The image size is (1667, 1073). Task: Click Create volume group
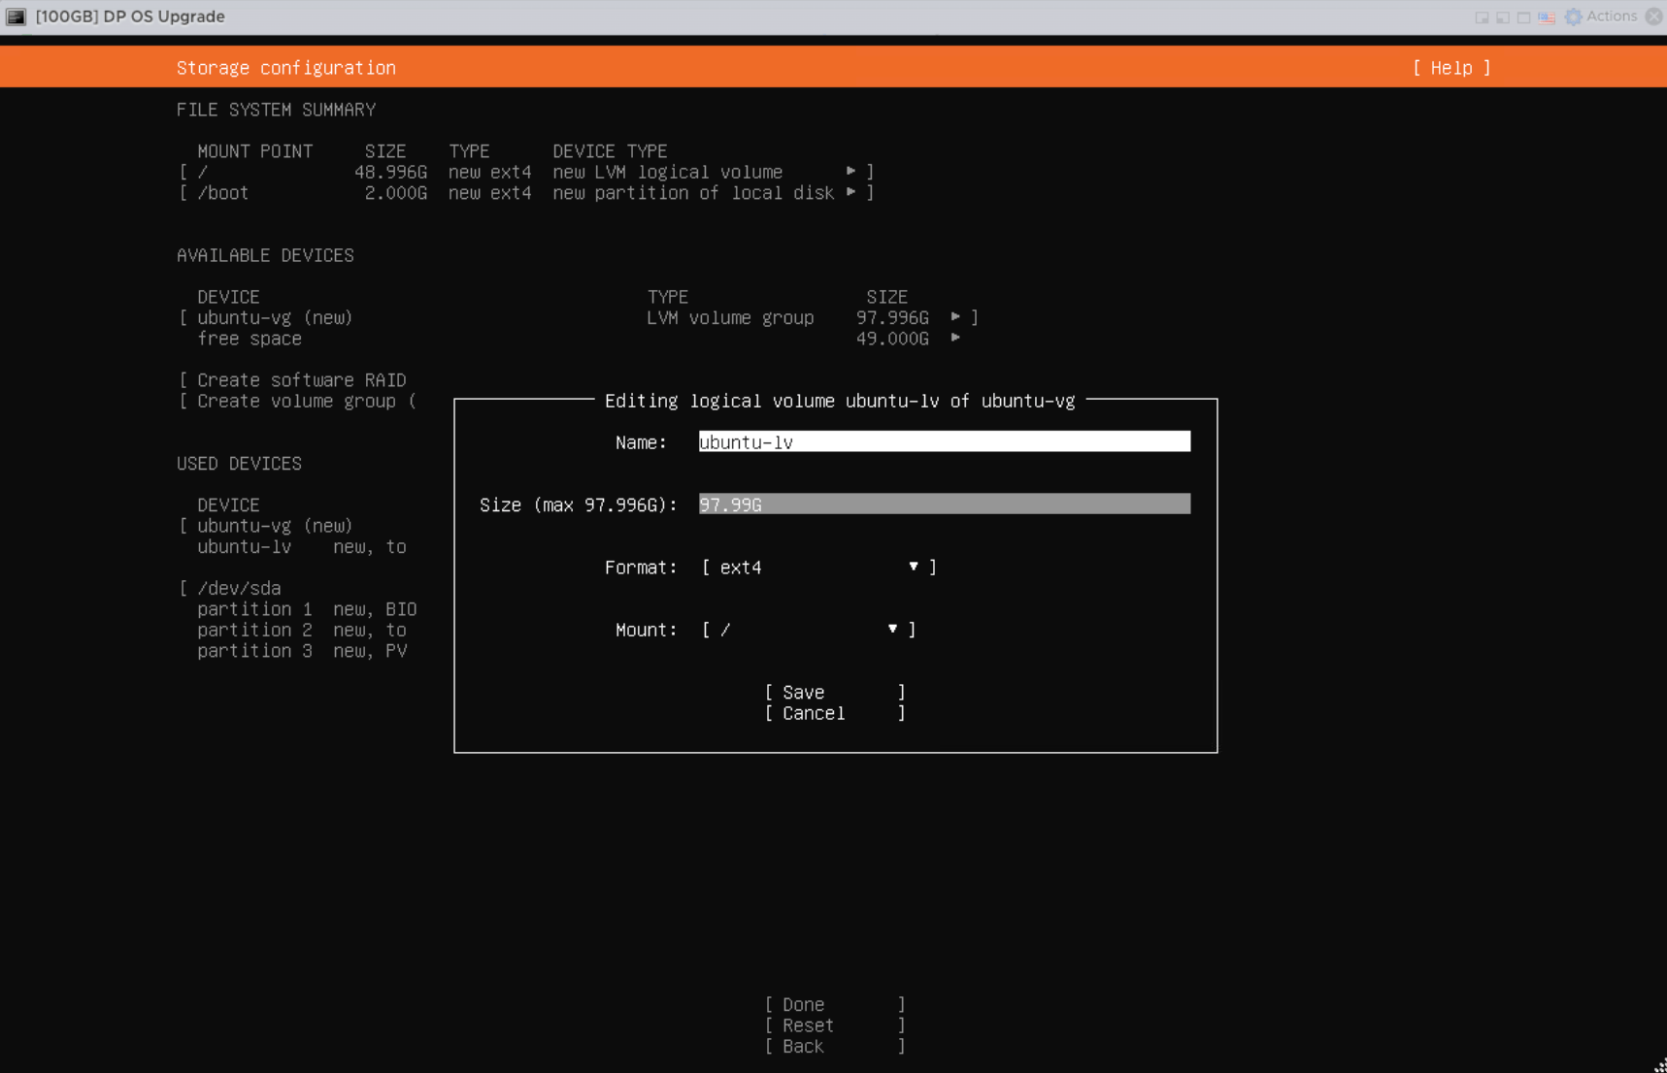click(298, 402)
